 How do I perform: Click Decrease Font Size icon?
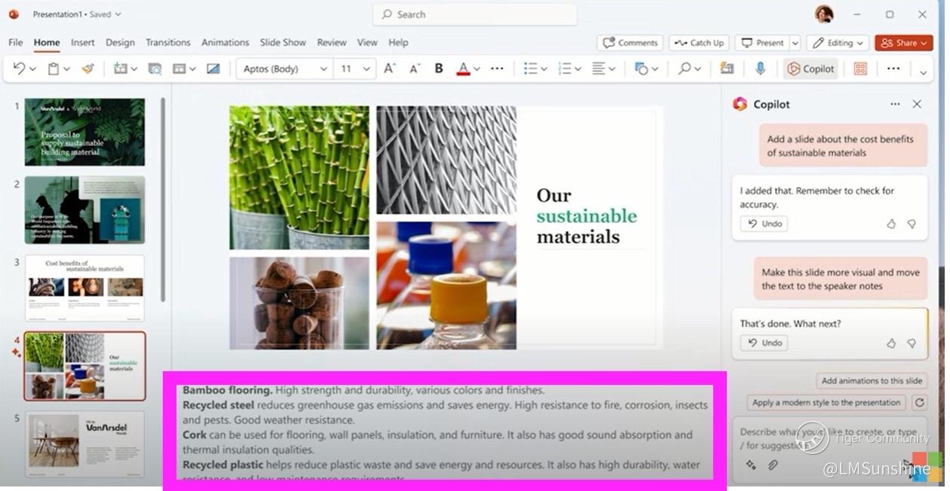tap(414, 69)
